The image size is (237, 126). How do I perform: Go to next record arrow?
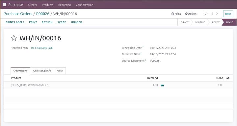pos(217,14)
